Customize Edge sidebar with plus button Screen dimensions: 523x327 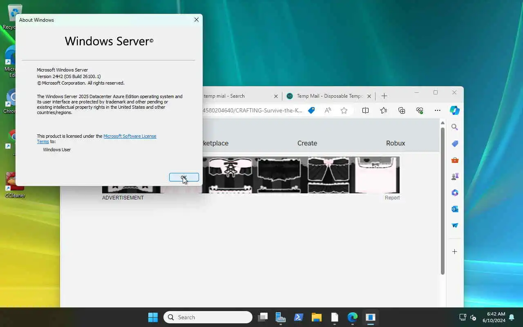(455, 252)
